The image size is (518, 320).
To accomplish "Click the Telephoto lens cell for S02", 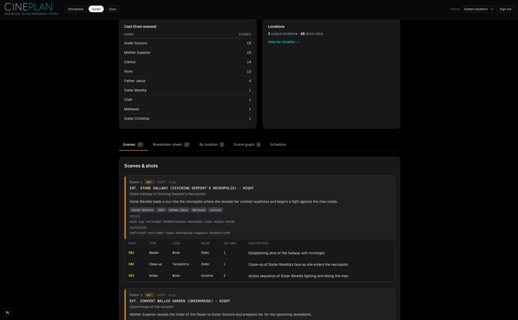I will [x=181, y=264].
